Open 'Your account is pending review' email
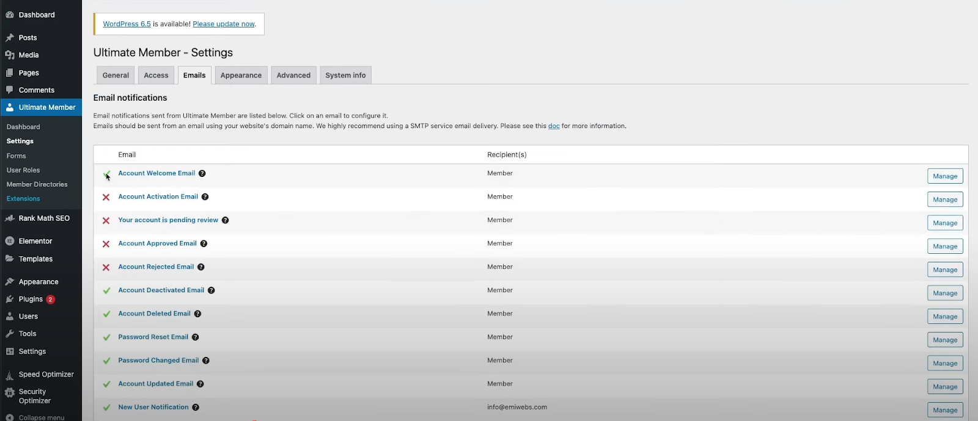Image resolution: width=978 pixels, height=421 pixels. (x=168, y=220)
